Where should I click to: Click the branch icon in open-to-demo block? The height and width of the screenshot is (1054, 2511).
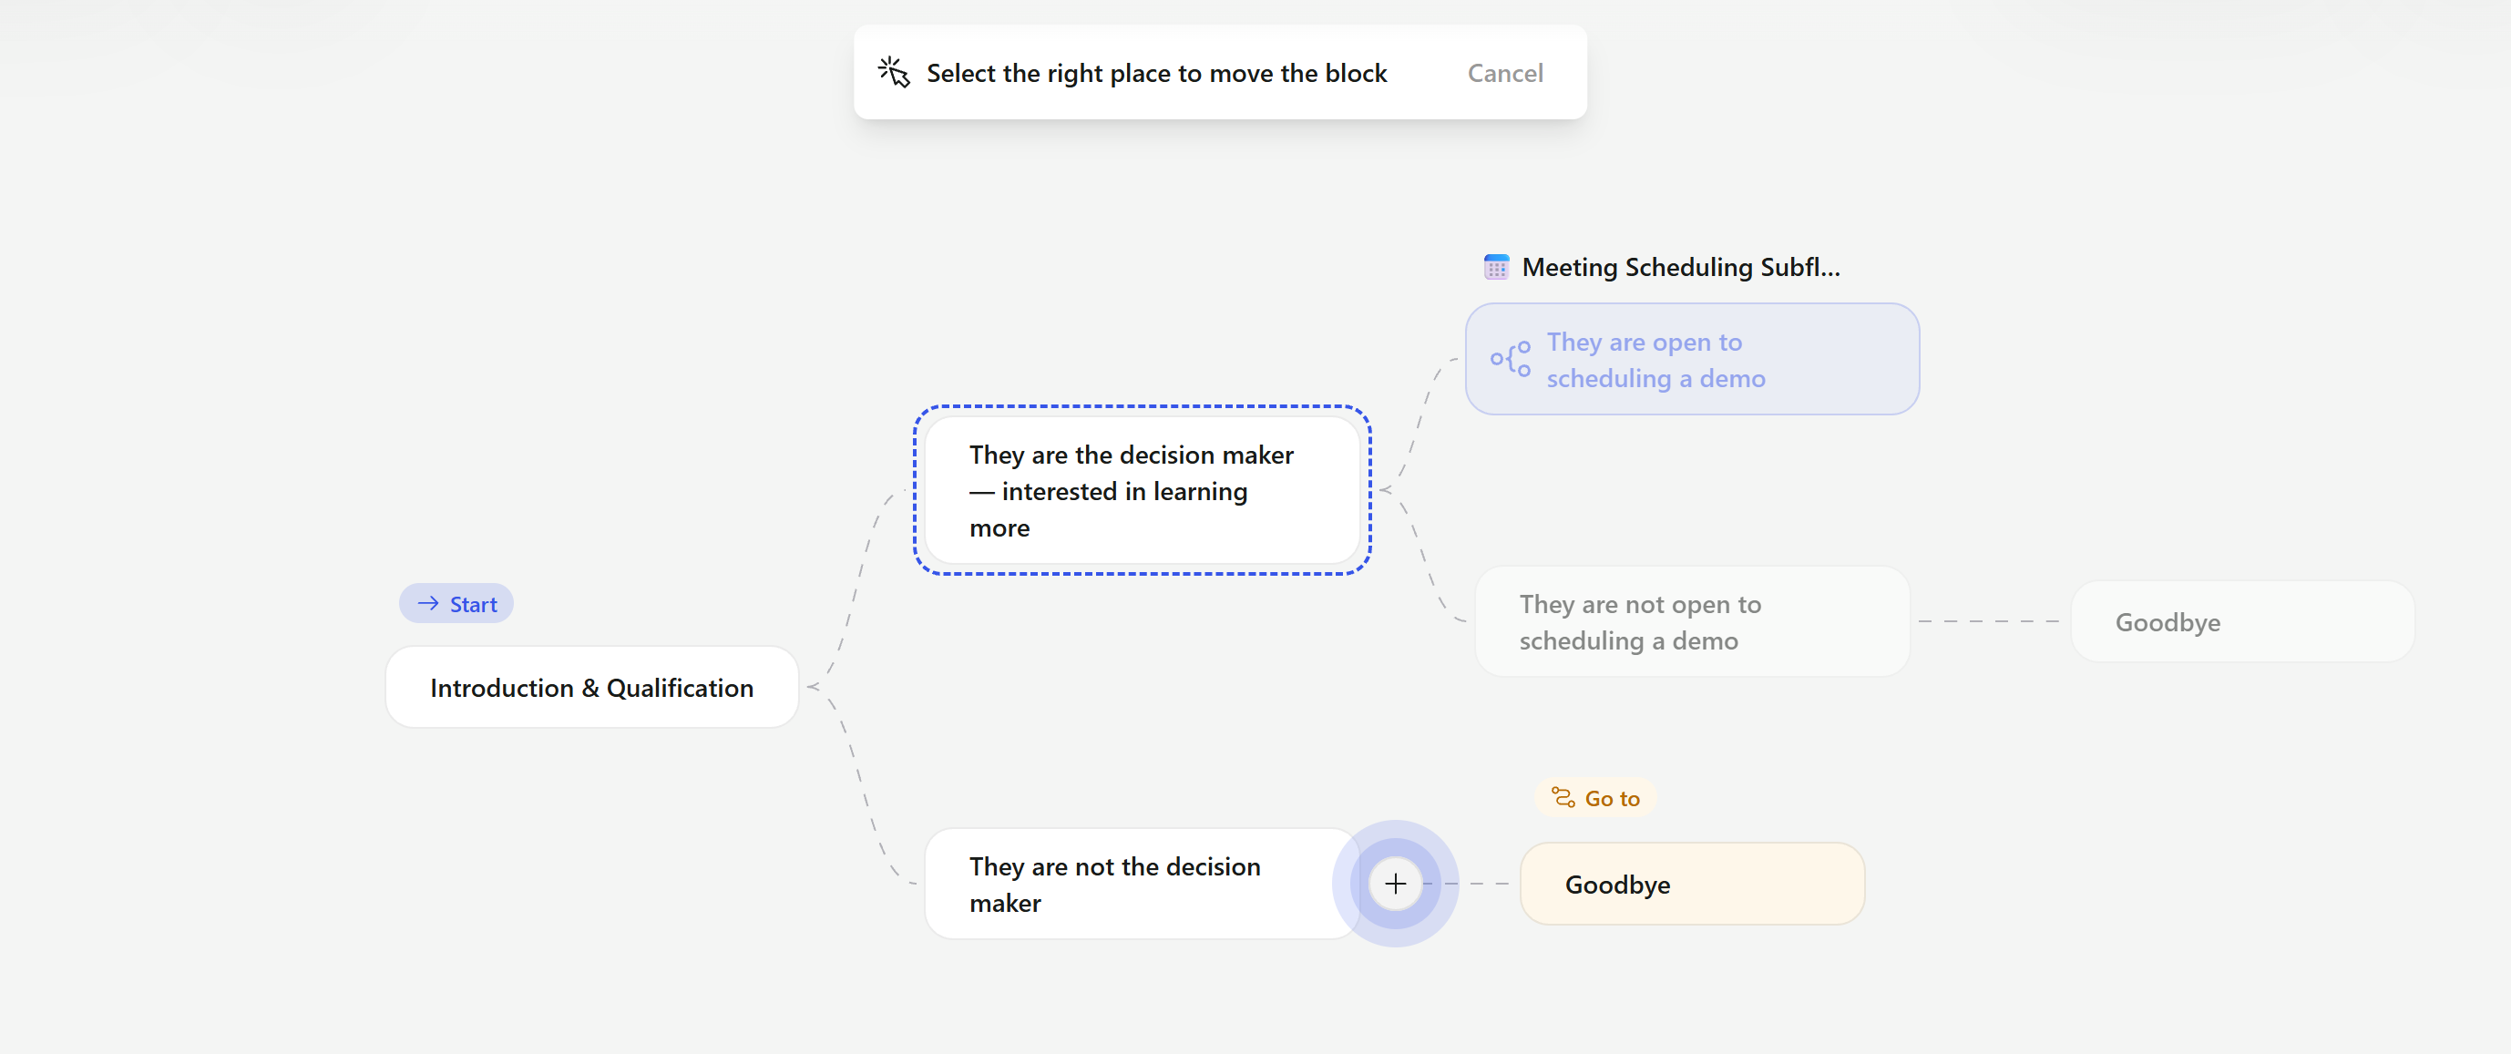point(1510,359)
